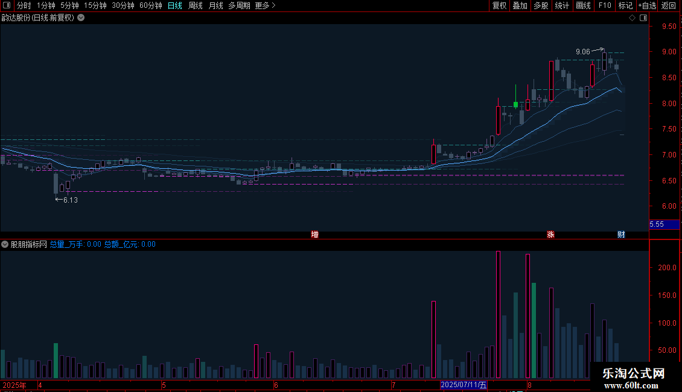Click the 韵达股份(日线.前复权) chart title

38,18
